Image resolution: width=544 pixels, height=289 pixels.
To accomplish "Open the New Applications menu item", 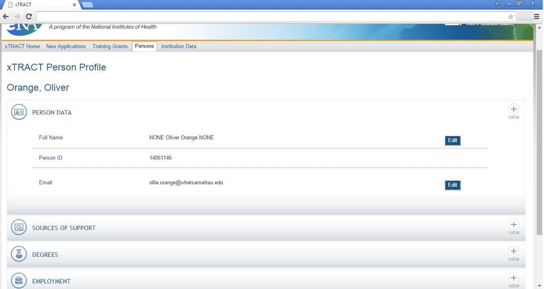I will pos(66,46).
